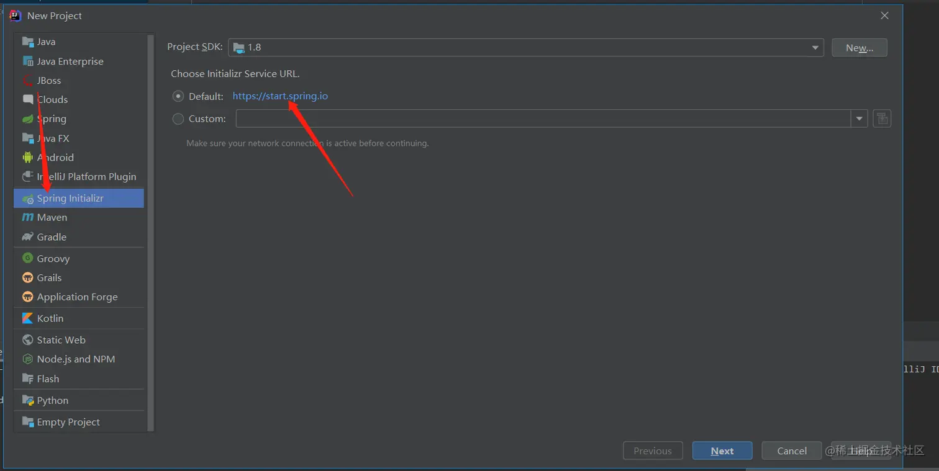Open the start.spring.io link

tap(280, 96)
